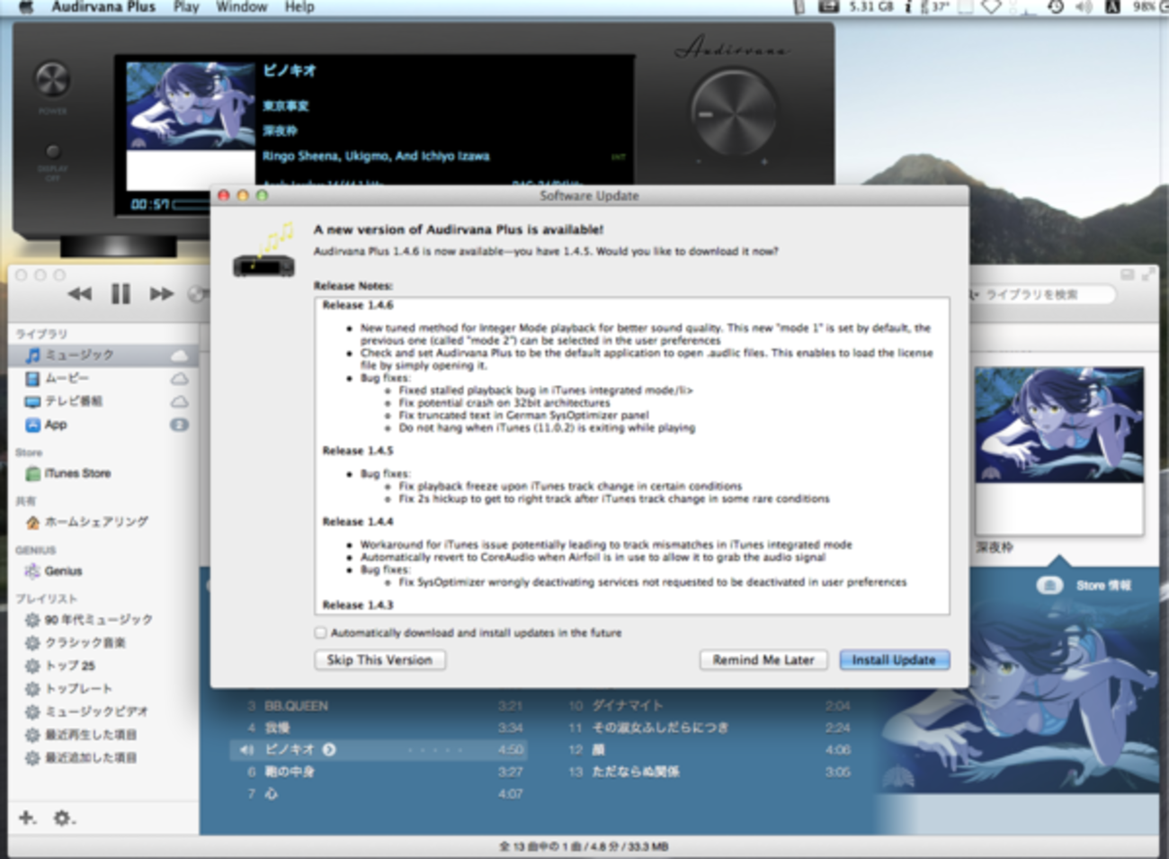Click the plus button to add a playlist
The height and width of the screenshot is (859, 1169).
(27, 818)
